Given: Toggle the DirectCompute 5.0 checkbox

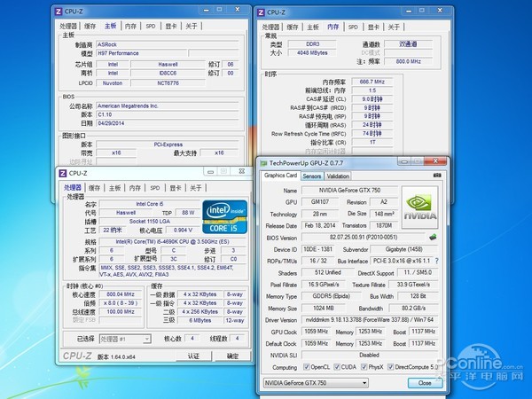Looking at the screenshot, I should coord(390,367).
